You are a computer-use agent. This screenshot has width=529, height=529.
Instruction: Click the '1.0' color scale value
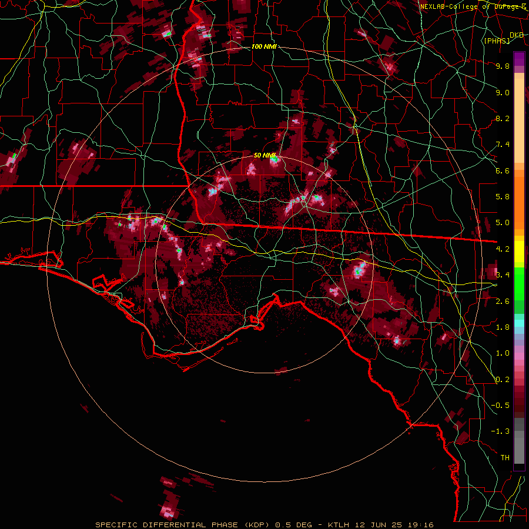(x=503, y=353)
